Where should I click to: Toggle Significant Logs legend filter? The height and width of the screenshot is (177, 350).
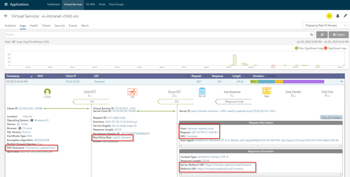coord(335,48)
